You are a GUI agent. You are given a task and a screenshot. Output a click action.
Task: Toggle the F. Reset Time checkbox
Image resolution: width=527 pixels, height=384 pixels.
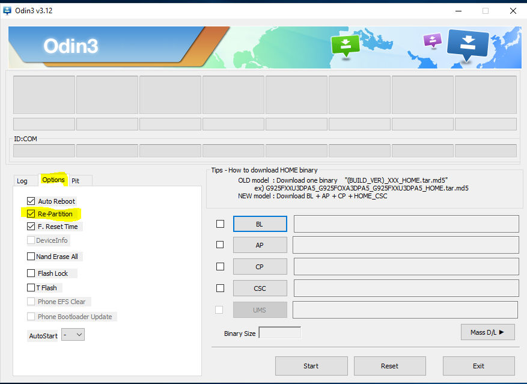click(x=31, y=227)
